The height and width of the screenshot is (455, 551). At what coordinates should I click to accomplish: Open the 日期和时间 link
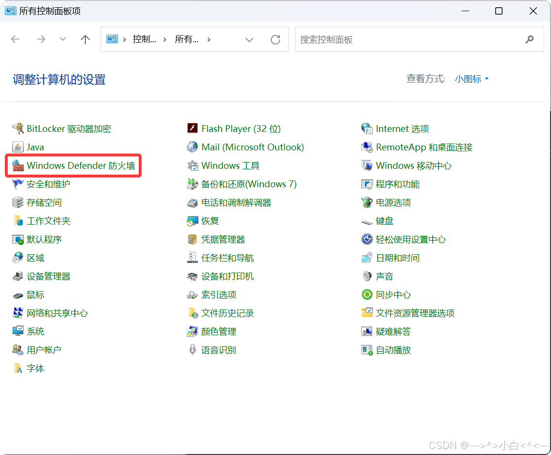pos(397,258)
